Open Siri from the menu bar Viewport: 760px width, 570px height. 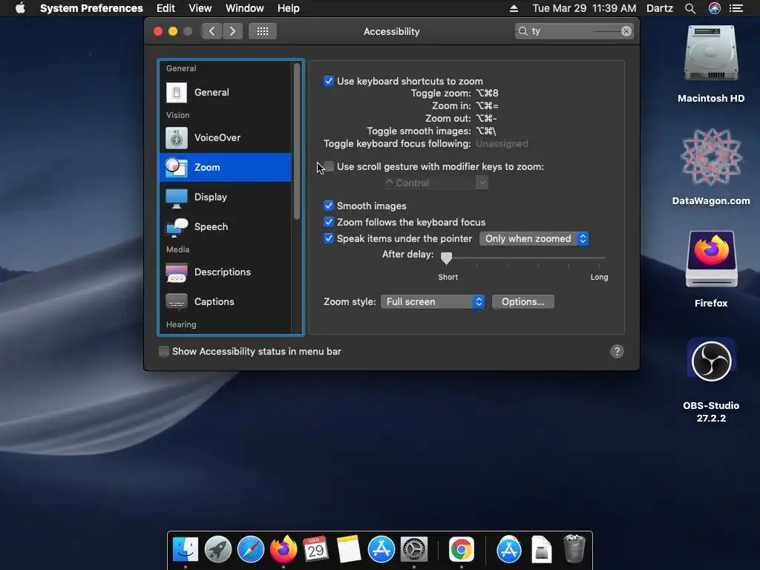pyautogui.click(x=715, y=8)
